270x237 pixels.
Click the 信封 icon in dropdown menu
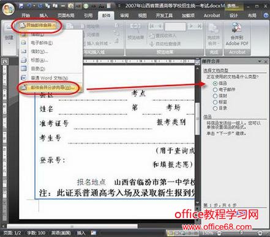pyautogui.click(x=23, y=51)
